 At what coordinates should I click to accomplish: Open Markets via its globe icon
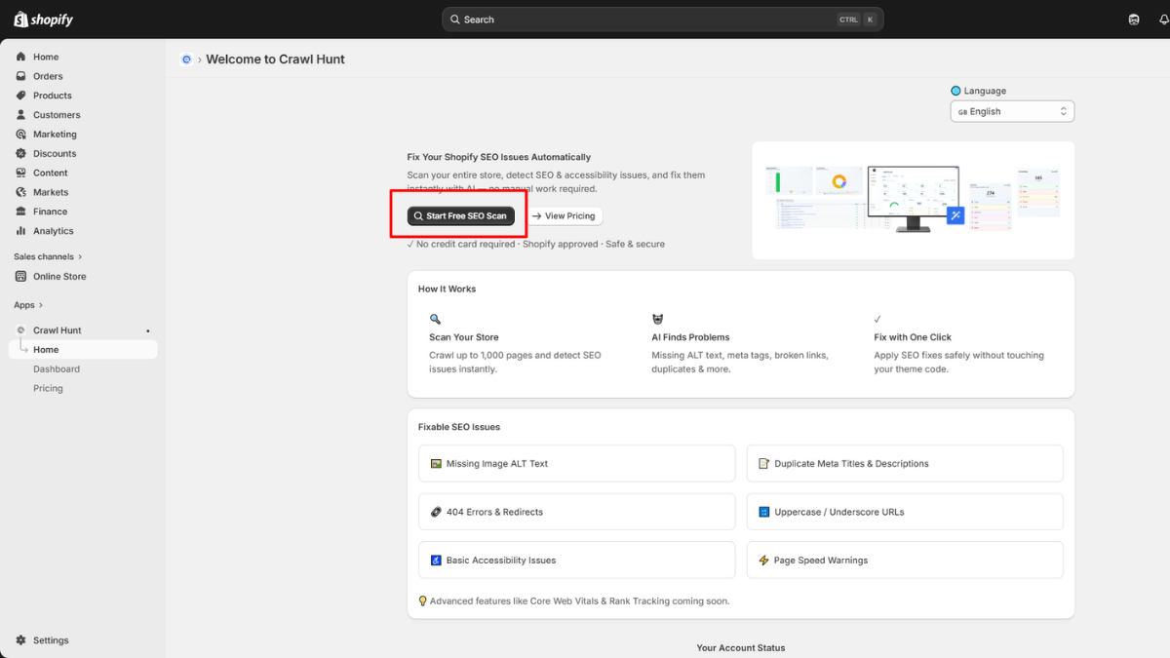(20, 192)
